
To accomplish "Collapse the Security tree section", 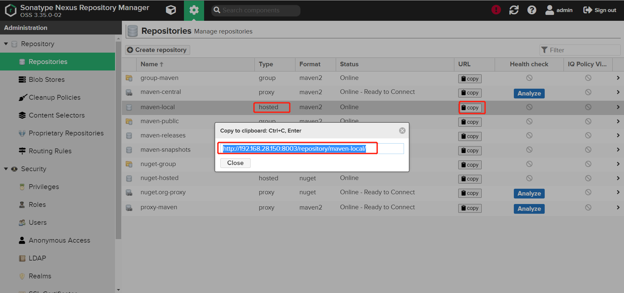I will click(6, 169).
